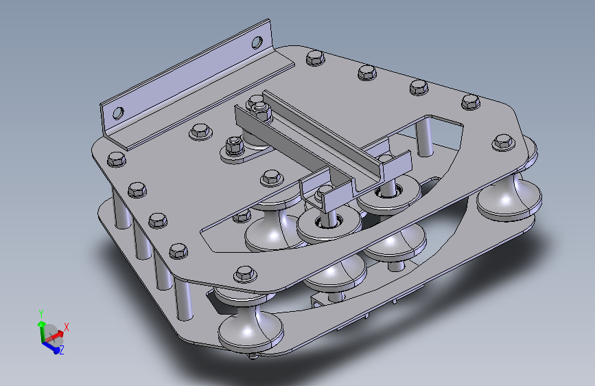Select the left hole in the angle bracket

pos(119,113)
